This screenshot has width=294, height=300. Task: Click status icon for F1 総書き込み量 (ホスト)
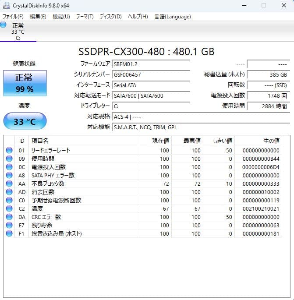(x=9, y=233)
